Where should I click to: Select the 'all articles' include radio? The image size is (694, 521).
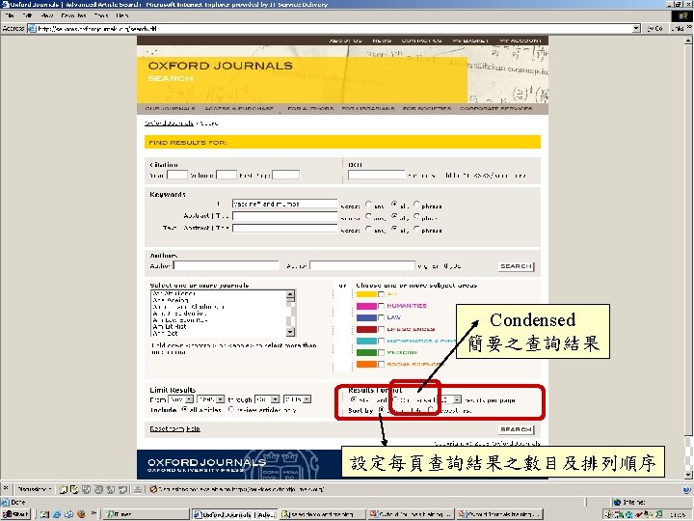pos(184,409)
